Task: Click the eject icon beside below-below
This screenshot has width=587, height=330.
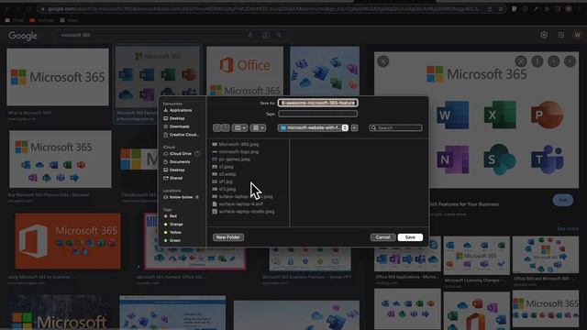Action: pyautogui.click(x=197, y=197)
